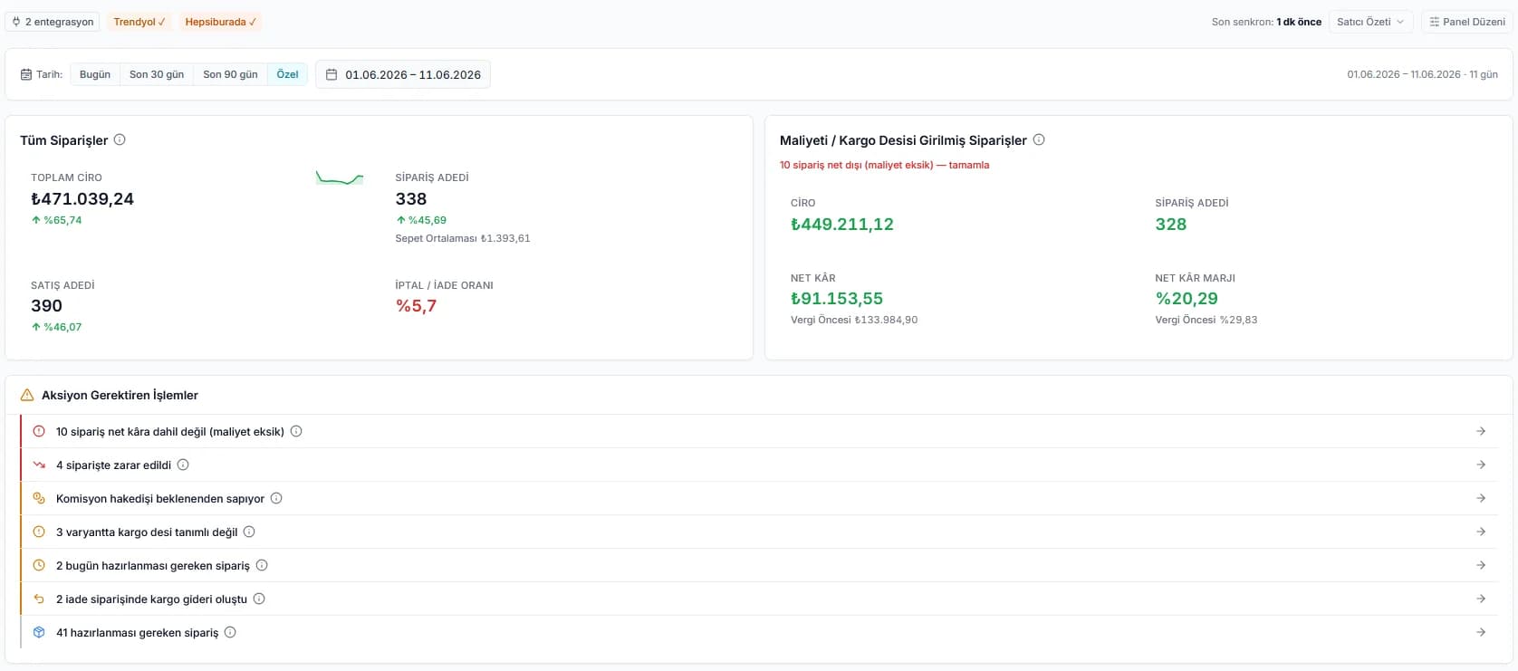This screenshot has width=1518, height=671.
Task: Click the return icon of '2 iade siparişinde' row
Action: (39, 599)
